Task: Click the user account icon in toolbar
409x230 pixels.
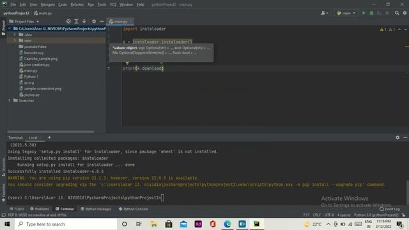Action: [325, 13]
